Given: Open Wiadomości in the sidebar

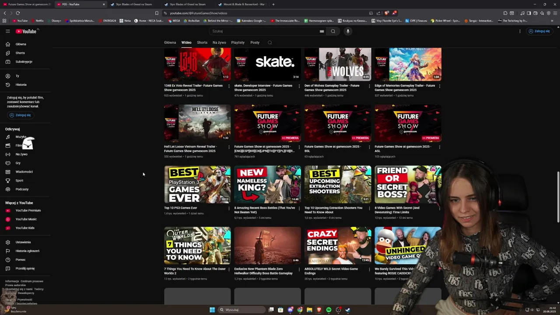Looking at the screenshot, I should point(24,172).
